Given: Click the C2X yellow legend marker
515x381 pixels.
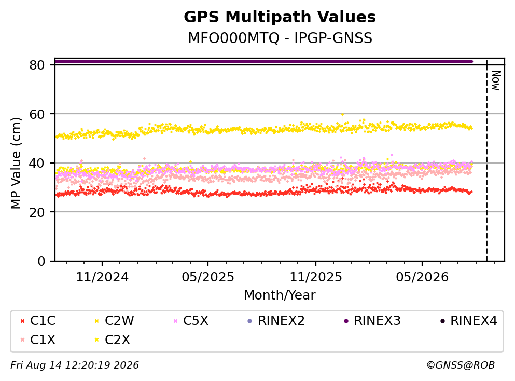Looking at the screenshot, I should click(x=96, y=339).
